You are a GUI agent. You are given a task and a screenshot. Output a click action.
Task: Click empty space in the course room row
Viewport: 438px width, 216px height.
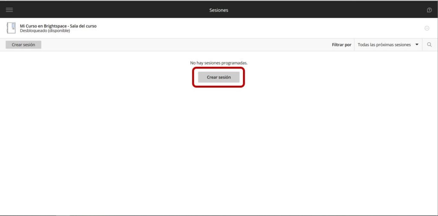pos(257,28)
